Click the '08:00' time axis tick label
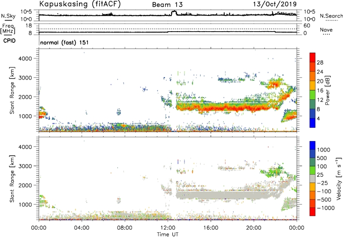343x237 pixels. pyautogui.click(x=124, y=228)
